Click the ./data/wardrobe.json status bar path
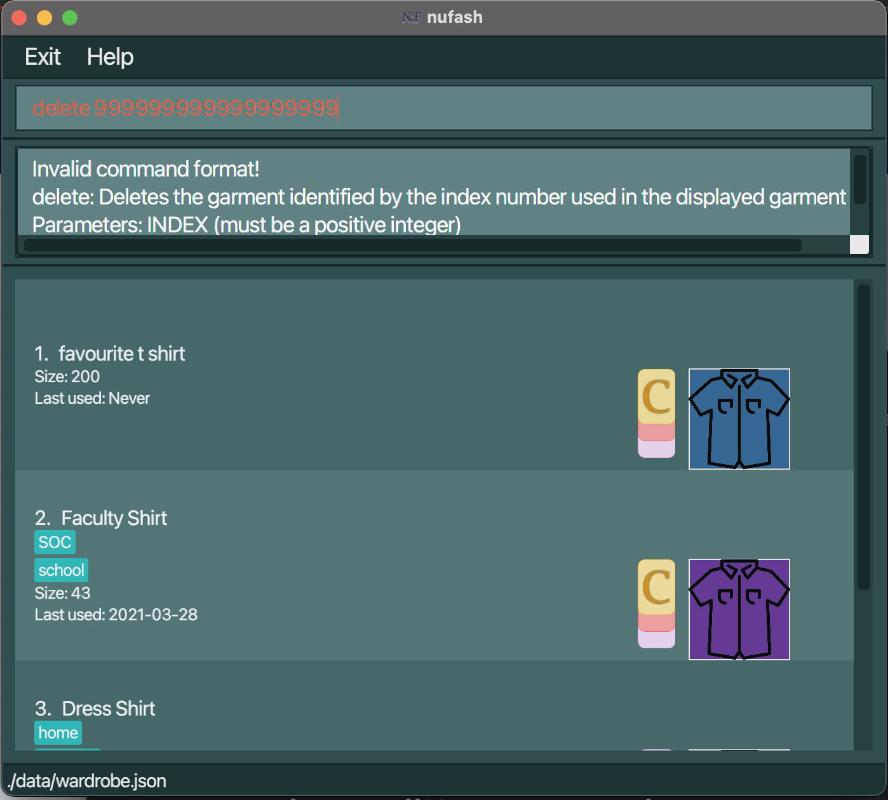Image resolution: width=888 pixels, height=800 pixels. tap(88, 781)
